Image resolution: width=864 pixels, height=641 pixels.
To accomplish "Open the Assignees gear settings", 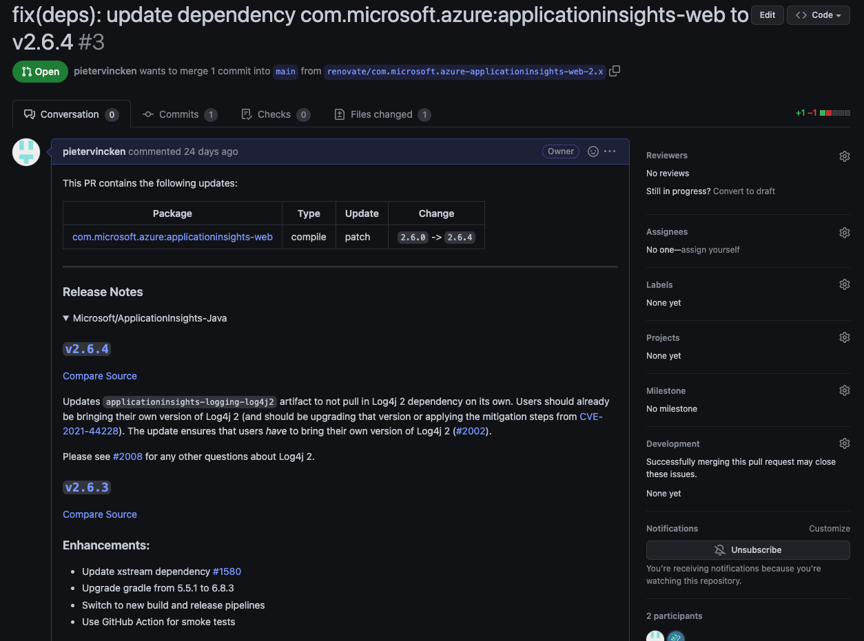I will pos(844,233).
